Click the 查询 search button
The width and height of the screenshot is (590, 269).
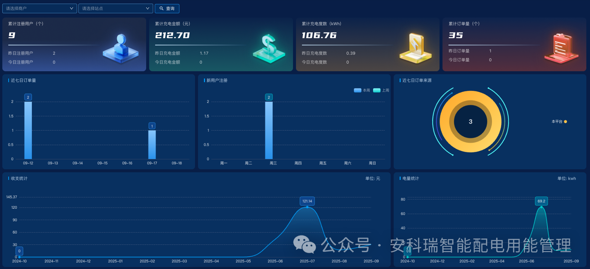(x=167, y=8)
